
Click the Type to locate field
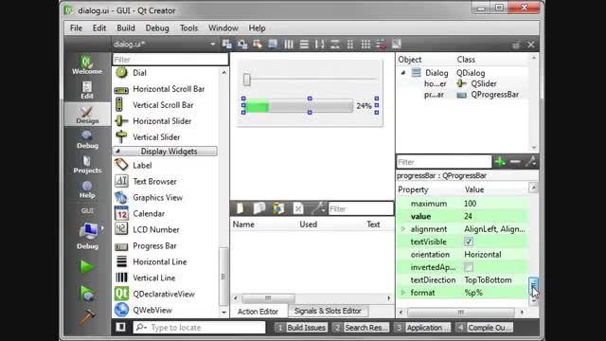point(200,328)
